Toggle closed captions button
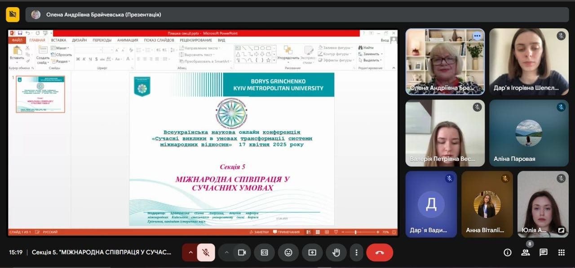The height and width of the screenshot is (268, 575). (x=265, y=252)
